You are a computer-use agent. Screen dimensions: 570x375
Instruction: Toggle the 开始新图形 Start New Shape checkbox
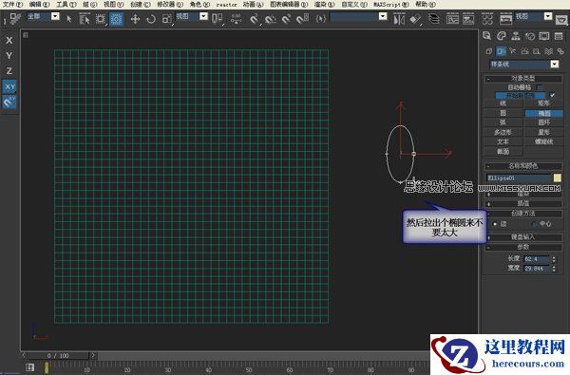click(553, 95)
